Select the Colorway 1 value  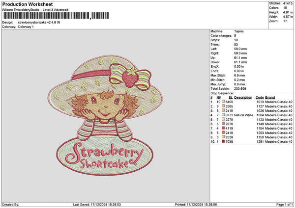pos(26,27)
